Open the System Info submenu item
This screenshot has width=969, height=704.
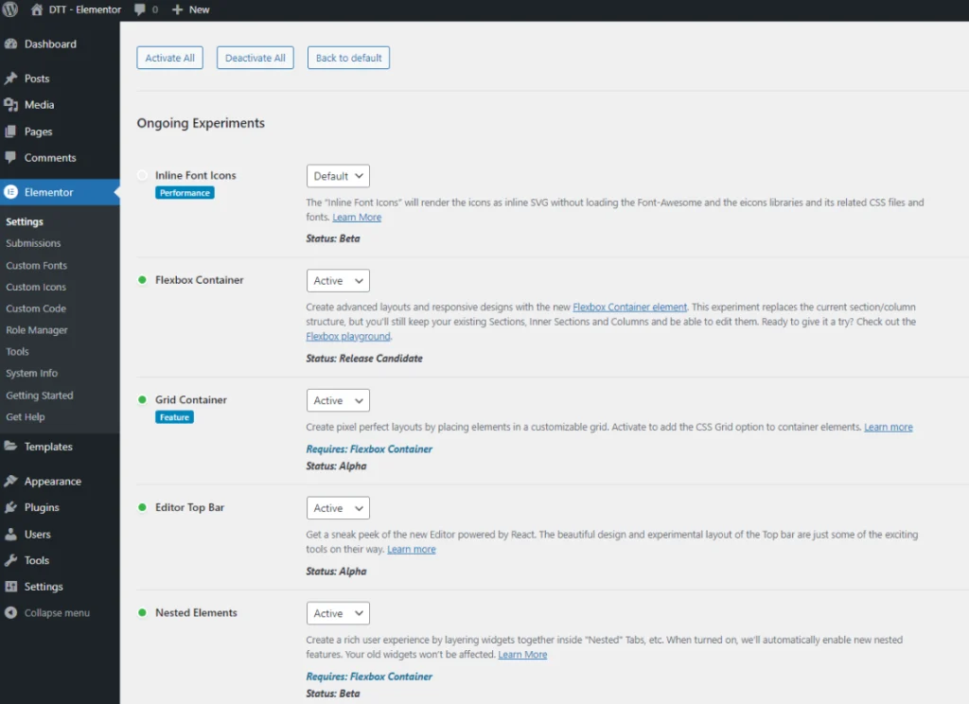31,374
